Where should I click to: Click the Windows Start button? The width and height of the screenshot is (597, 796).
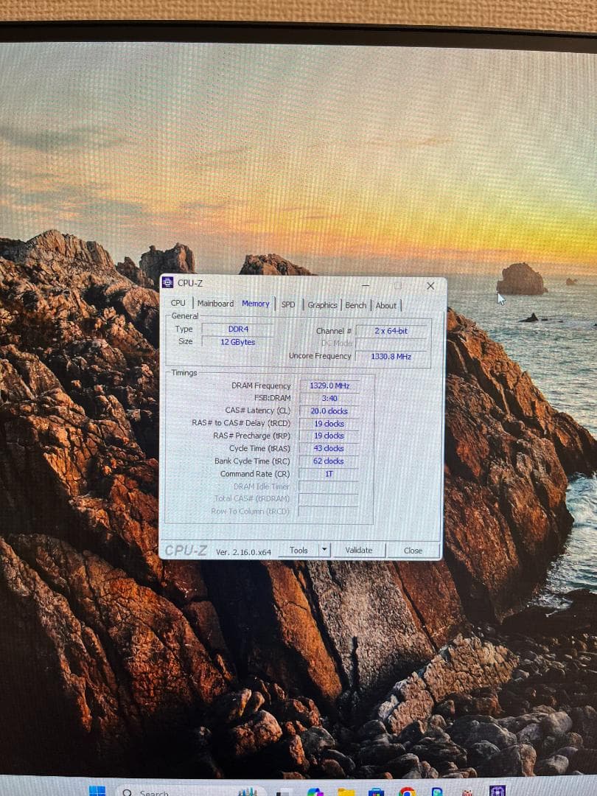[98, 790]
